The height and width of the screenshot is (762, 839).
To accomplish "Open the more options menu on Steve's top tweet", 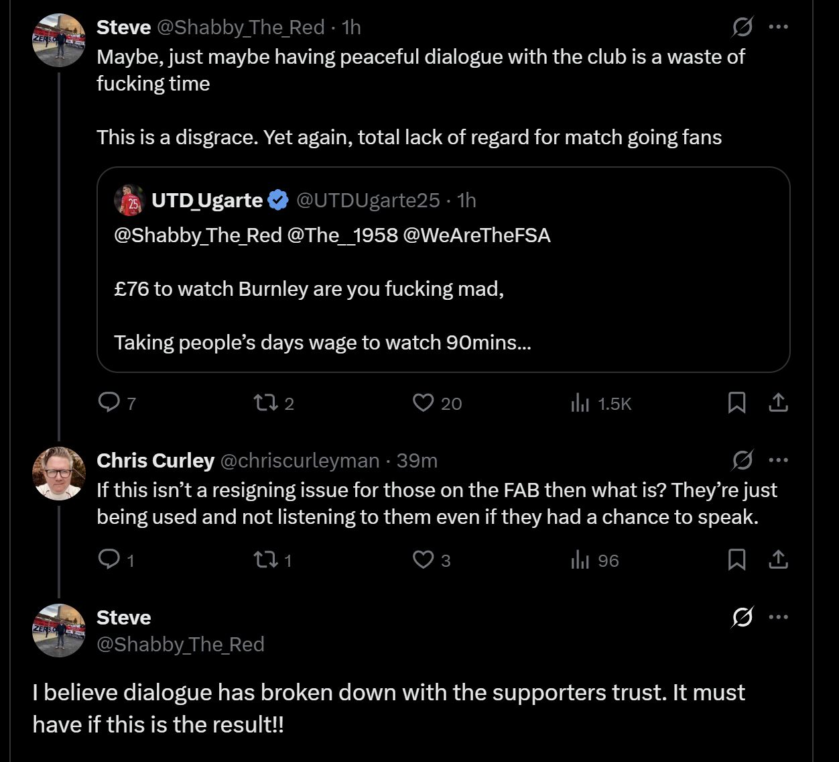I will pyautogui.click(x=778, y=28).
